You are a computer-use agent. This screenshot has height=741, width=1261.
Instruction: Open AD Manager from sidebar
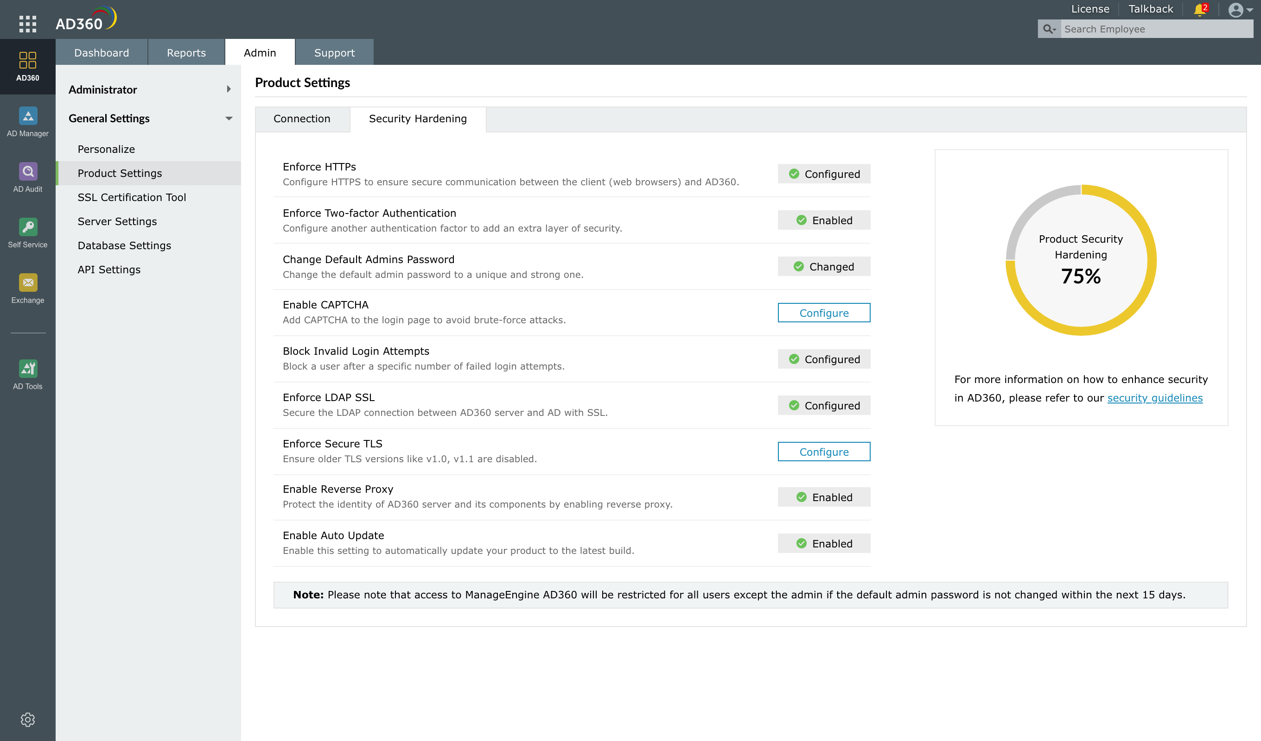(27, 122)
